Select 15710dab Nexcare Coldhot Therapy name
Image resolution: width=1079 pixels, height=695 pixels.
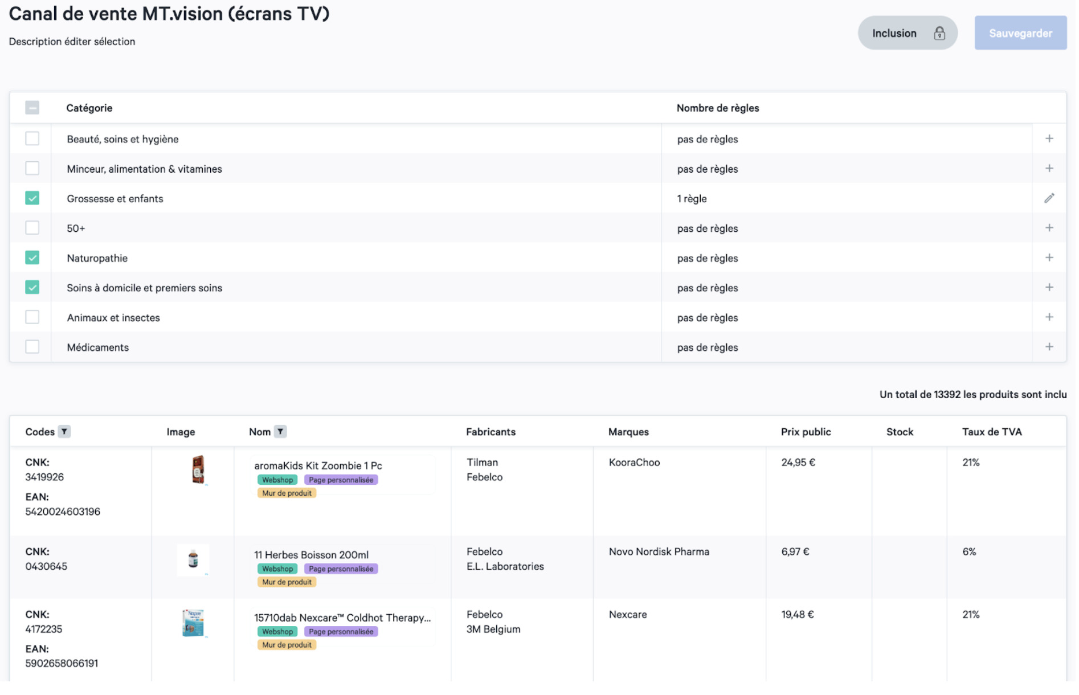342,618
